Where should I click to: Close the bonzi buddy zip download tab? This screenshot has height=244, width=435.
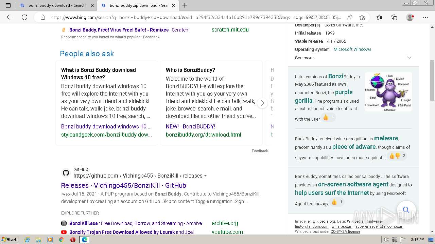click(173, 5)
